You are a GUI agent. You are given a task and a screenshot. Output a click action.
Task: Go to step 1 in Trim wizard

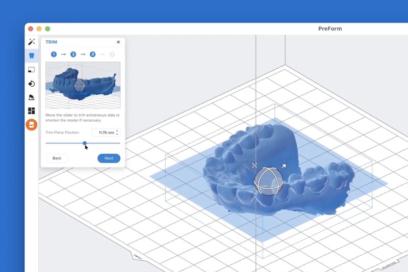pos(54,54)
